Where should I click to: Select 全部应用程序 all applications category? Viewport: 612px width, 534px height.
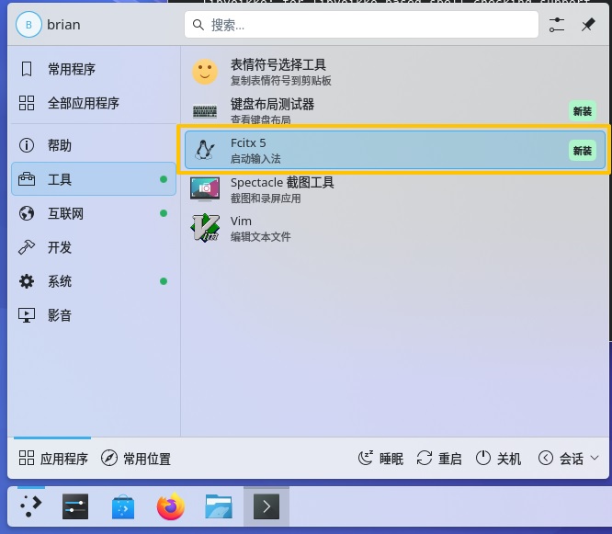[x=94, y=103]
